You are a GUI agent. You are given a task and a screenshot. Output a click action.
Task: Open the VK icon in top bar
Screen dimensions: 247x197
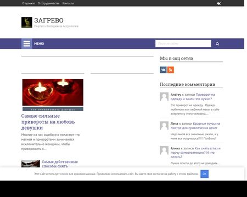coord(218,3)
